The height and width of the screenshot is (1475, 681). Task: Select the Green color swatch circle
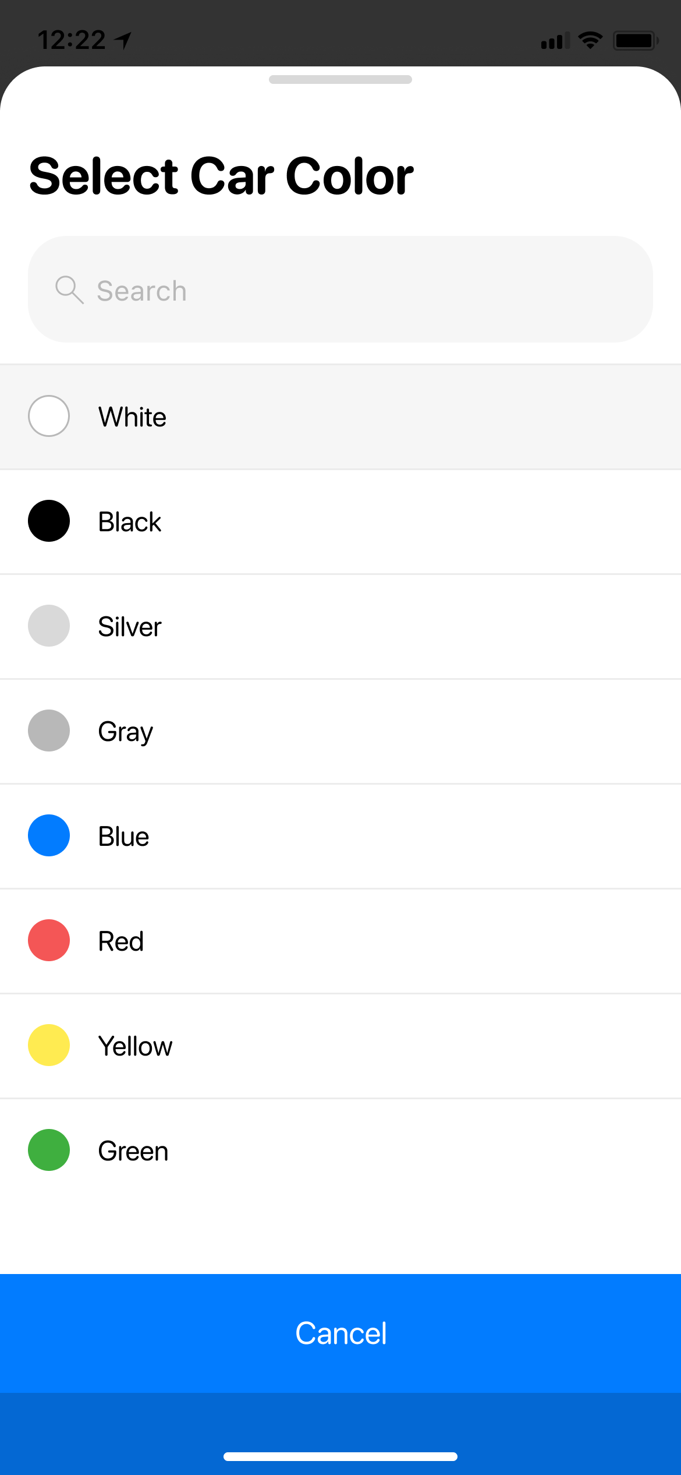(x=48, y=1150)
